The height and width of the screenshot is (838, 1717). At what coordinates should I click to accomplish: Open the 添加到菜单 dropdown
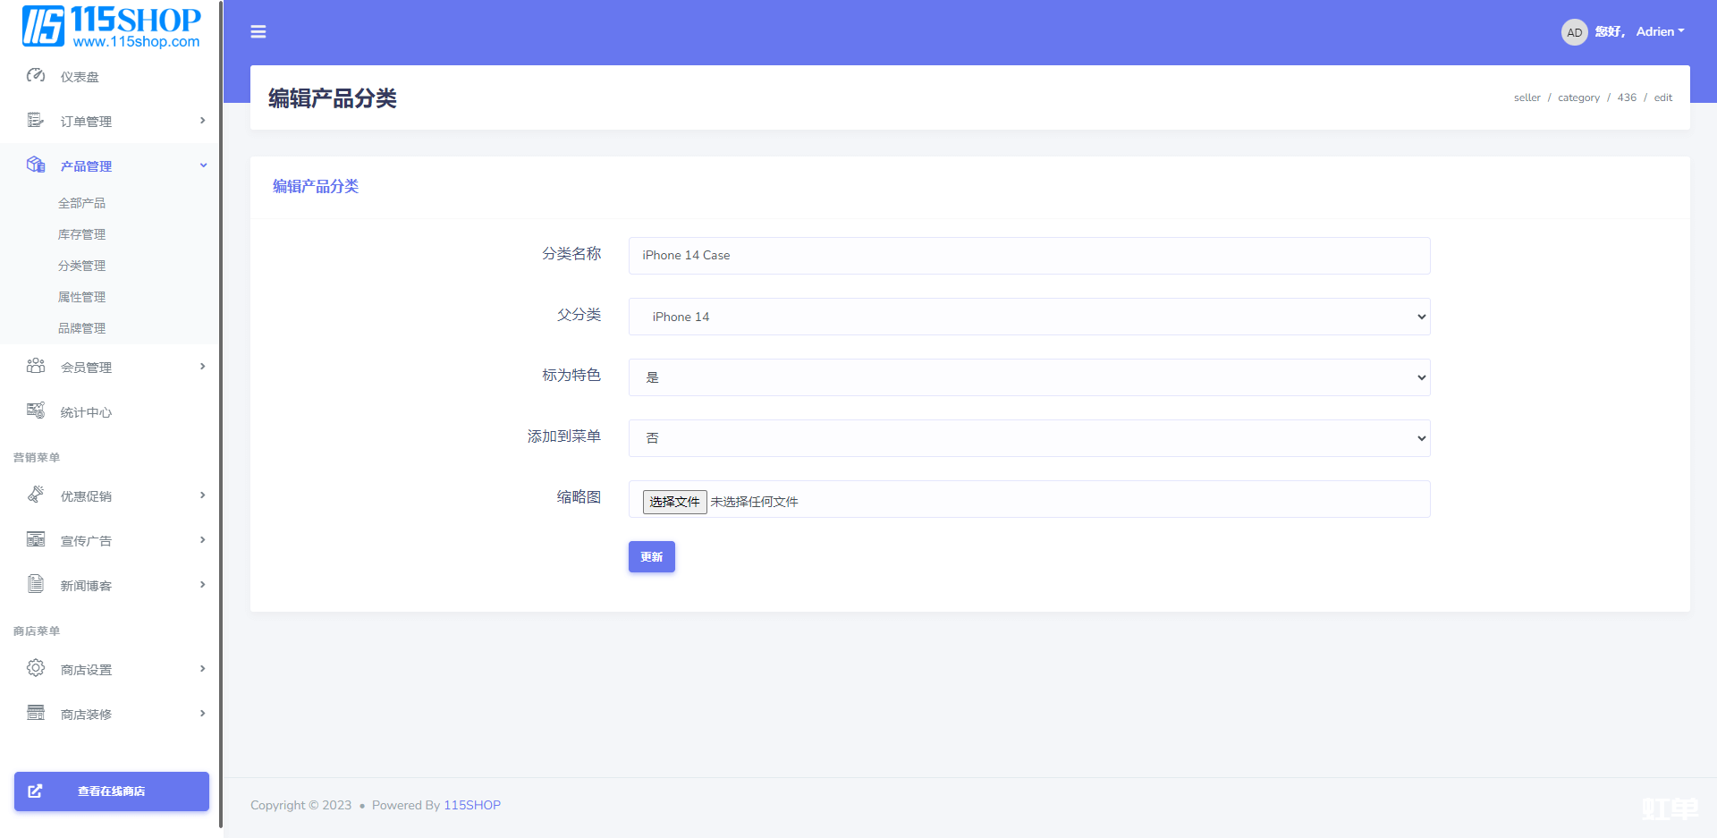tap(1029, 438)
